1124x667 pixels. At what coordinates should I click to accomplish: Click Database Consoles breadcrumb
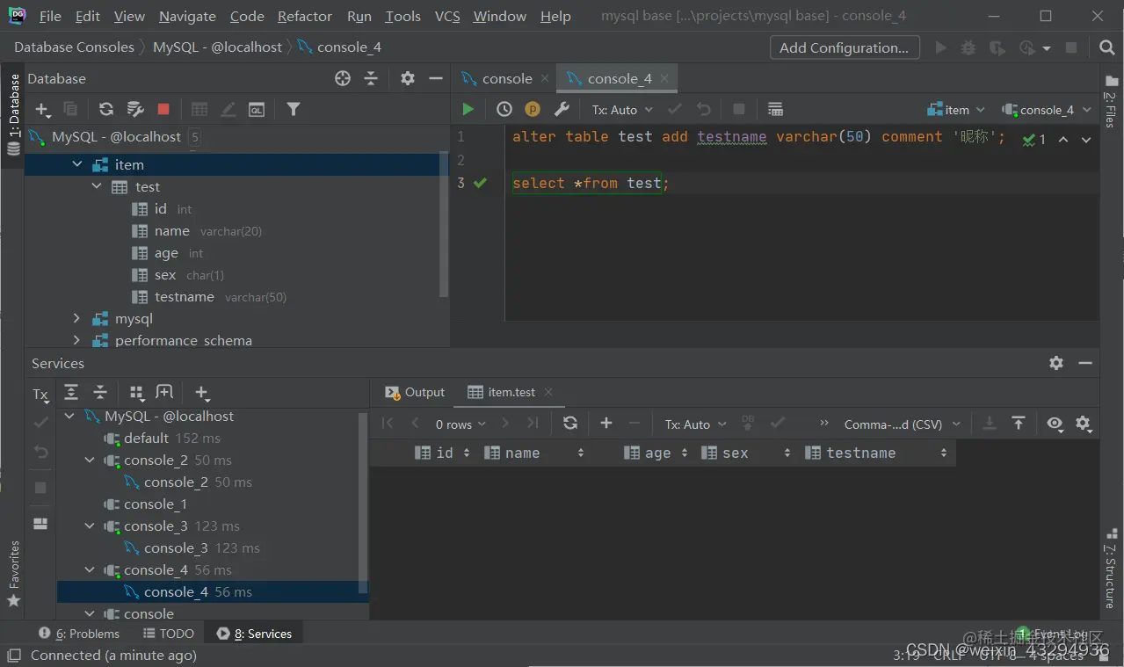pos(74,47)
